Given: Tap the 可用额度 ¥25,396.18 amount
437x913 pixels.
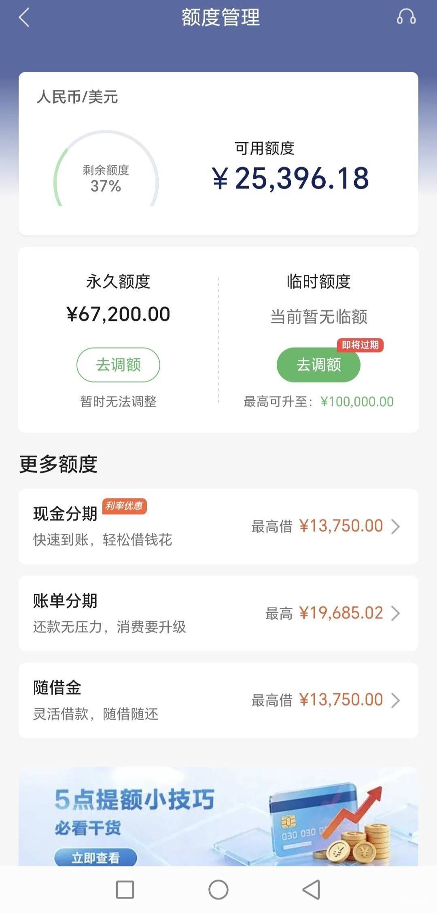Looking at the screenshot, I should 291,178.
